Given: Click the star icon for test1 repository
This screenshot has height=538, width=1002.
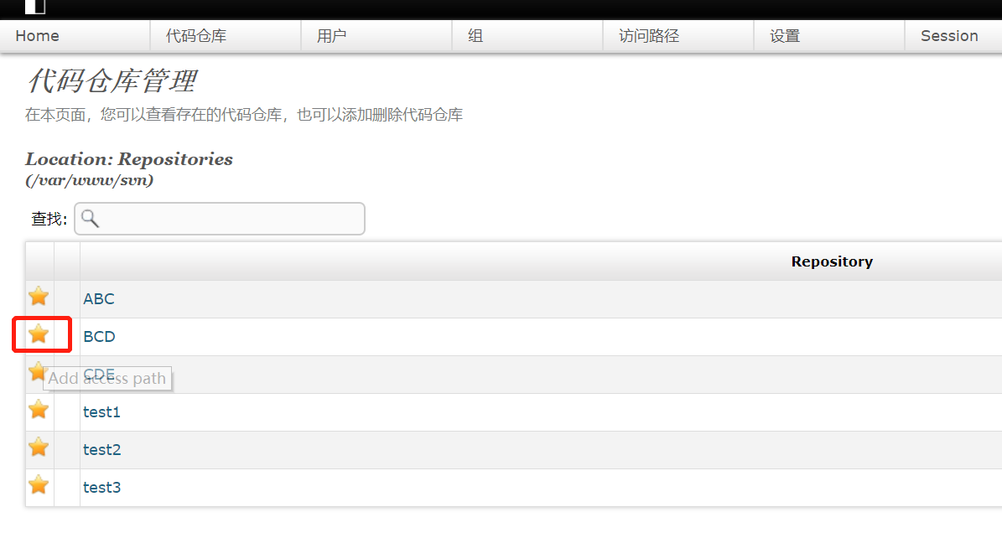Looking at the screenshot, I should [x=39, y=410].
